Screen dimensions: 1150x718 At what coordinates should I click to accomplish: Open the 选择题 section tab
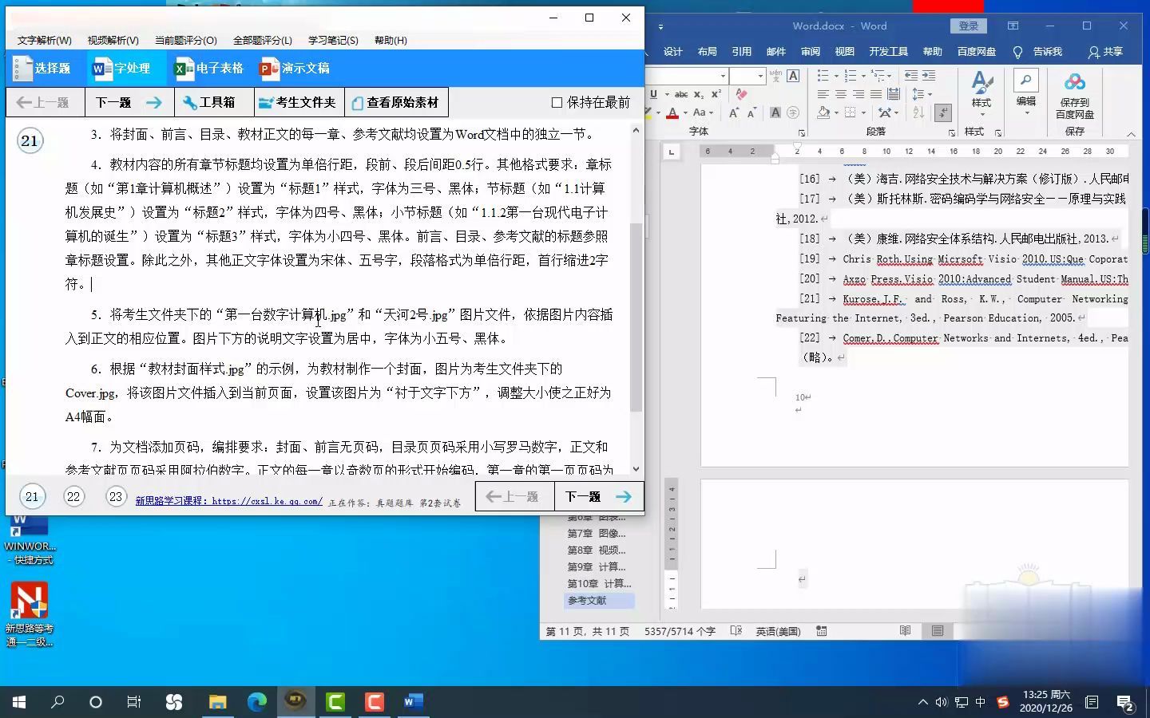(x=43, y=69)
